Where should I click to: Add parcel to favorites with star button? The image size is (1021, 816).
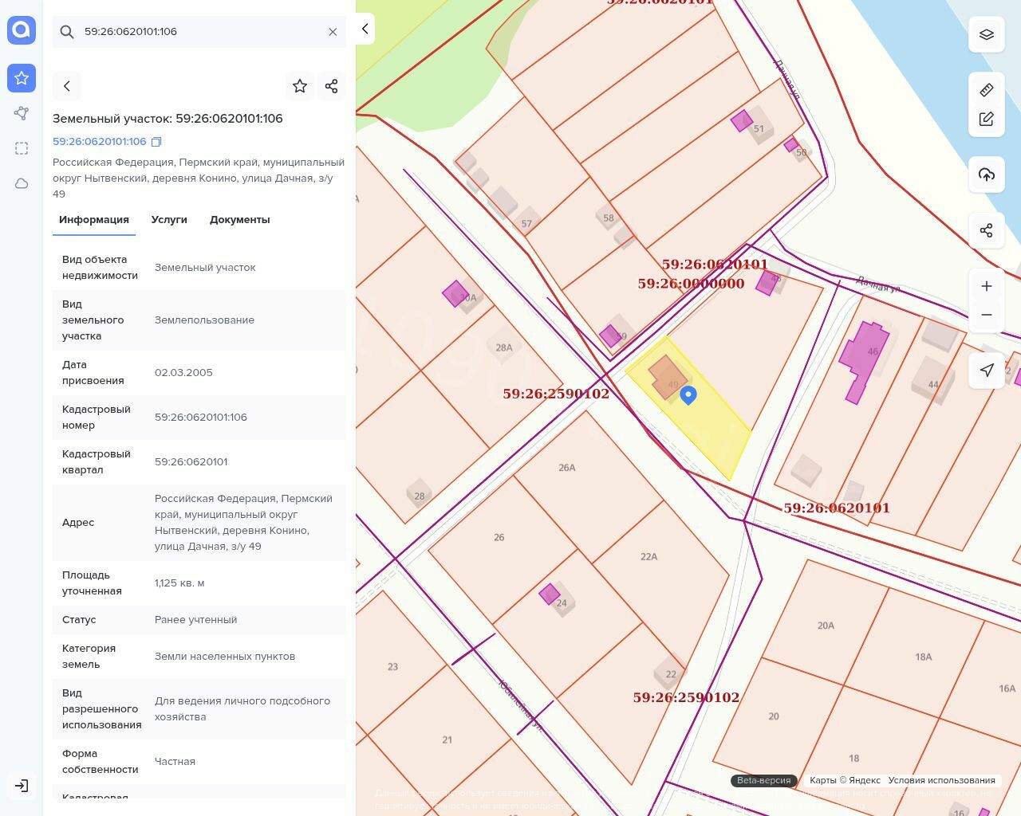(300, 86)
